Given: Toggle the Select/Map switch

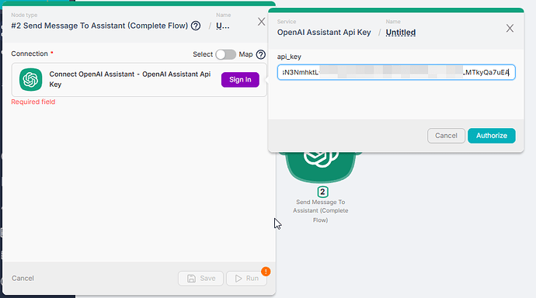Looking at the screenshot, I should pos(225,54).
